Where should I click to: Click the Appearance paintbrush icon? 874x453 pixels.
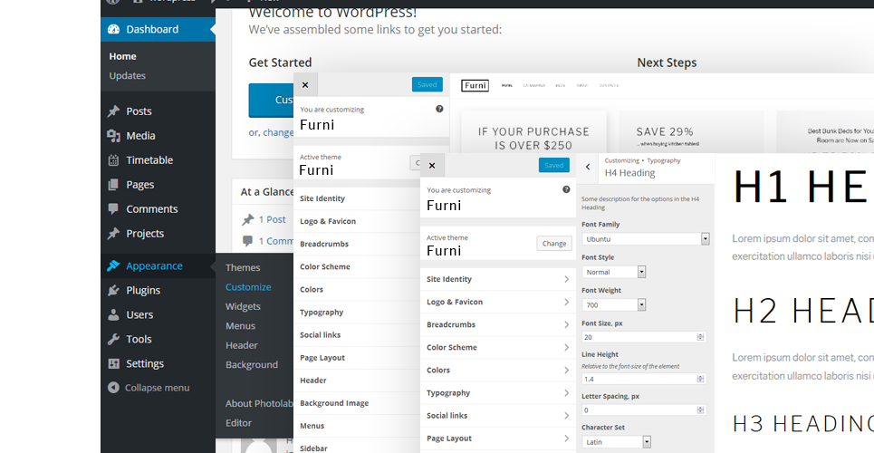click(x=113, y=266)
